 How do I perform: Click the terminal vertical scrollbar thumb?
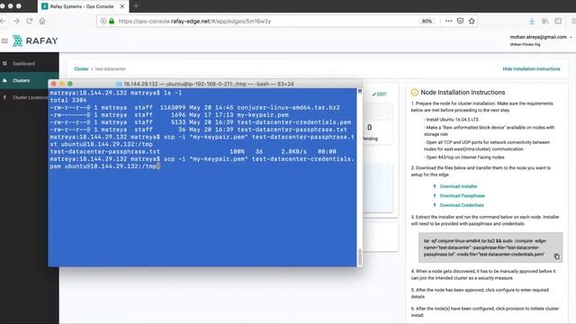pyautogui.click(x=360, y=256)
